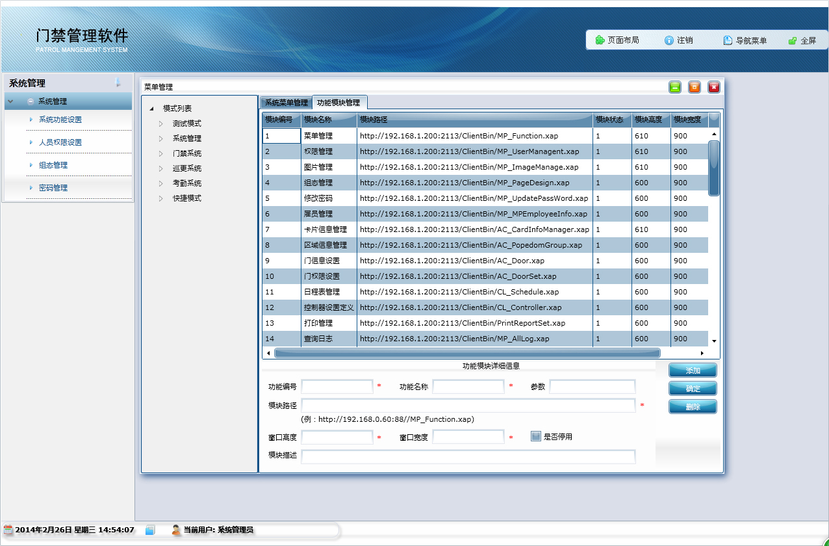829x546 pixels.
Task: Click the green minimize icon of 菜单管理
Action: 675,87
